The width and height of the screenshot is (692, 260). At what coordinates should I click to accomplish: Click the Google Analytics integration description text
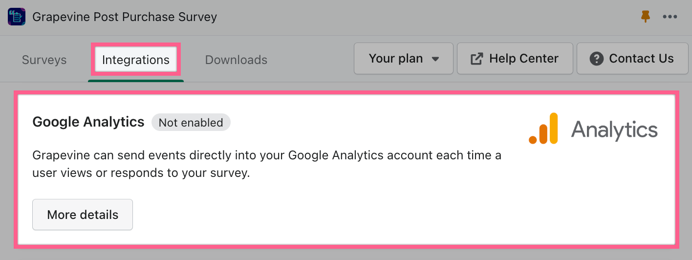267,164
